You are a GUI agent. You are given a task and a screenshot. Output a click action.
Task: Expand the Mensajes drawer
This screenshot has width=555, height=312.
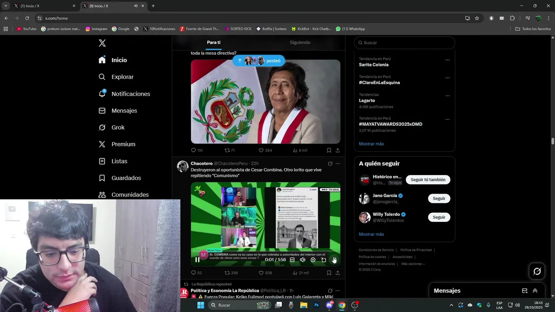(535, 291)
